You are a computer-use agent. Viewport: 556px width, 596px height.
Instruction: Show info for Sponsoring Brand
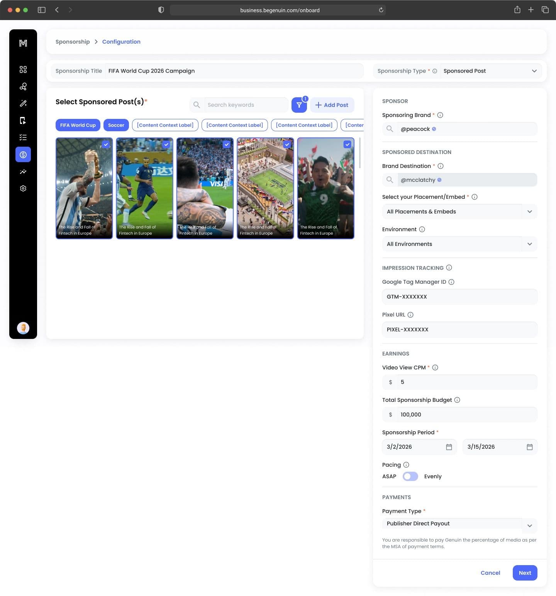tap(440, 115)
